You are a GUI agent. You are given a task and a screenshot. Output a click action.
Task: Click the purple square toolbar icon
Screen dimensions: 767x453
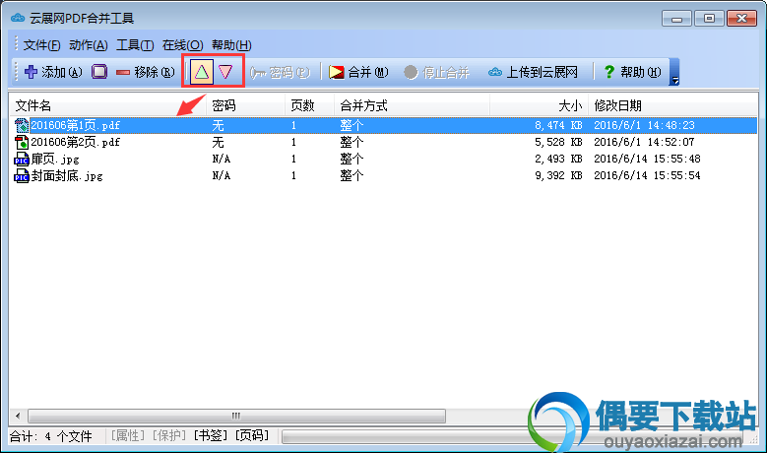[x=99, y=72]
